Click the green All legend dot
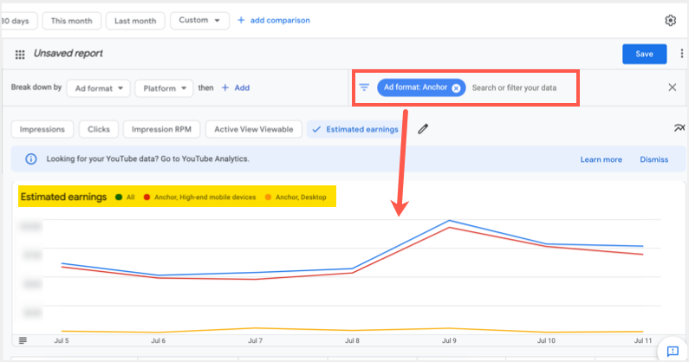 coord(119,197)
